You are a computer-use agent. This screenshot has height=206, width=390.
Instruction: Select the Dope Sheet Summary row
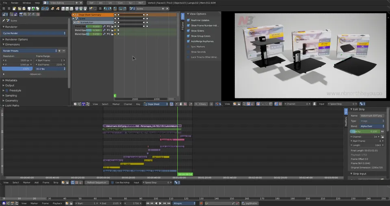coord(93,15)
